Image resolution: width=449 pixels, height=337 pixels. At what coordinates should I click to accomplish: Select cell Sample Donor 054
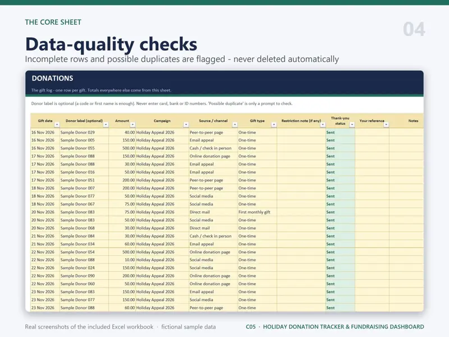point(84,252)
